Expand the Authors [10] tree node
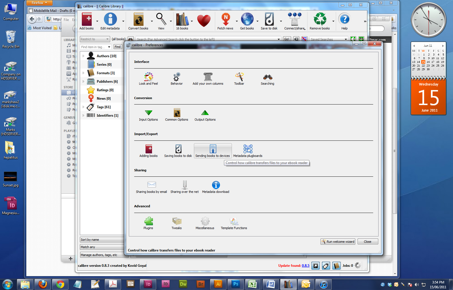Image resolution: width=453 pixels, height=290 pixels. click(x=83, y=56)
